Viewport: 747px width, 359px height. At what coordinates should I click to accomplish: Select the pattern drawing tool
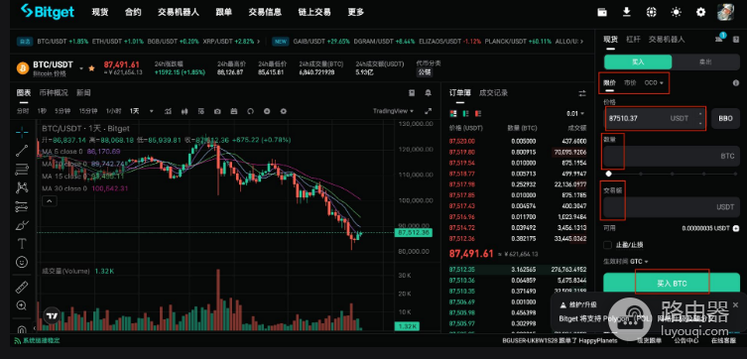pos(22,187)
